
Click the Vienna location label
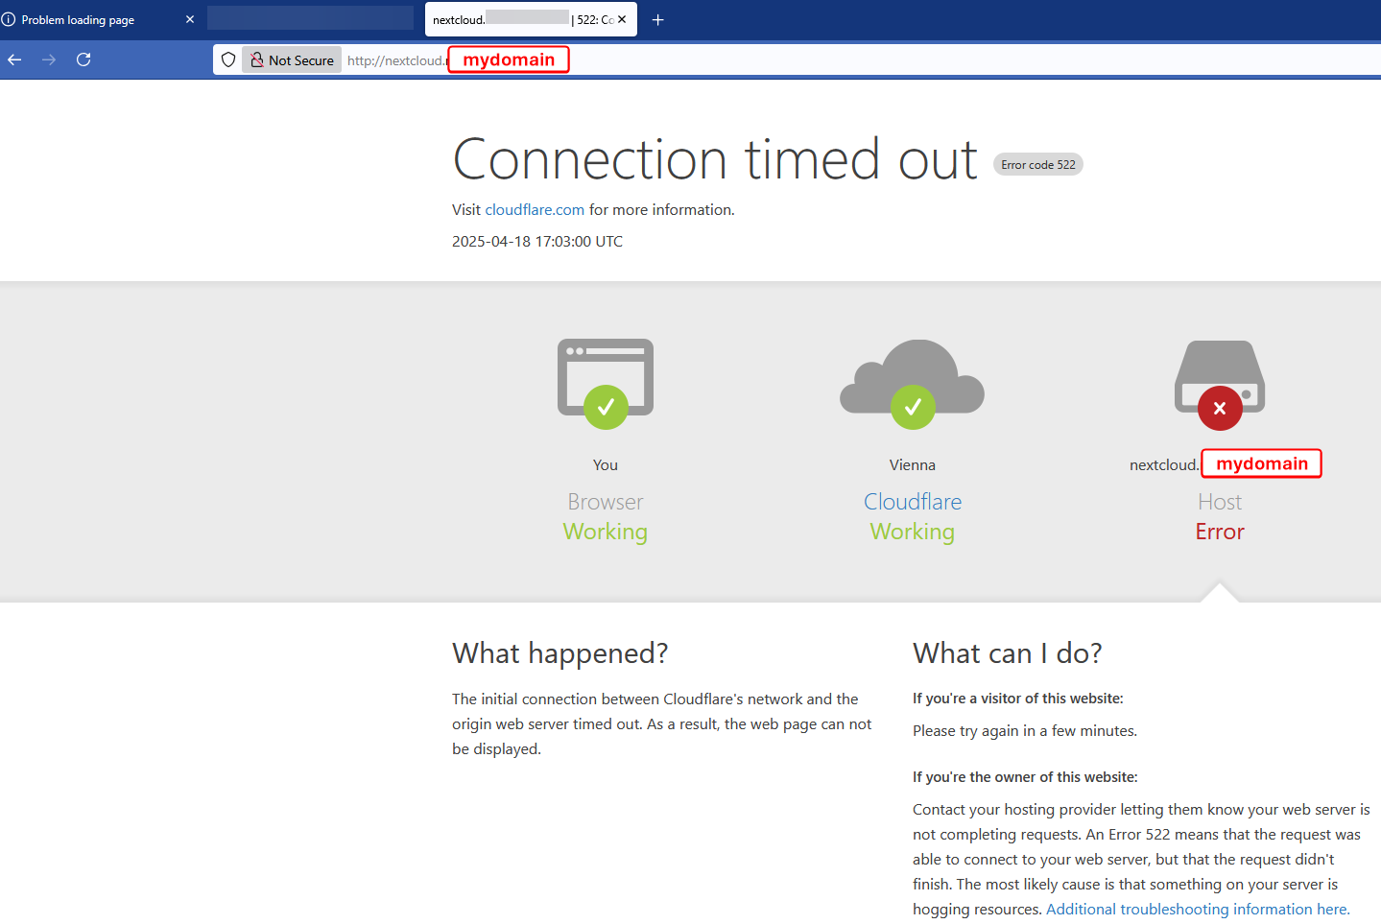pos(913,464)
